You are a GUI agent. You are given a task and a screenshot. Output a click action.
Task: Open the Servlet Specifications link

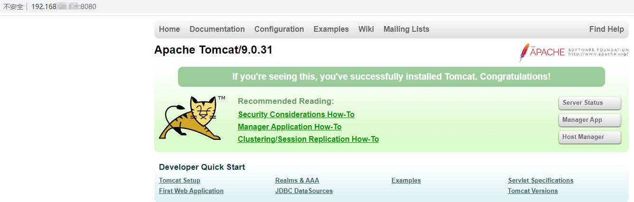541,180
